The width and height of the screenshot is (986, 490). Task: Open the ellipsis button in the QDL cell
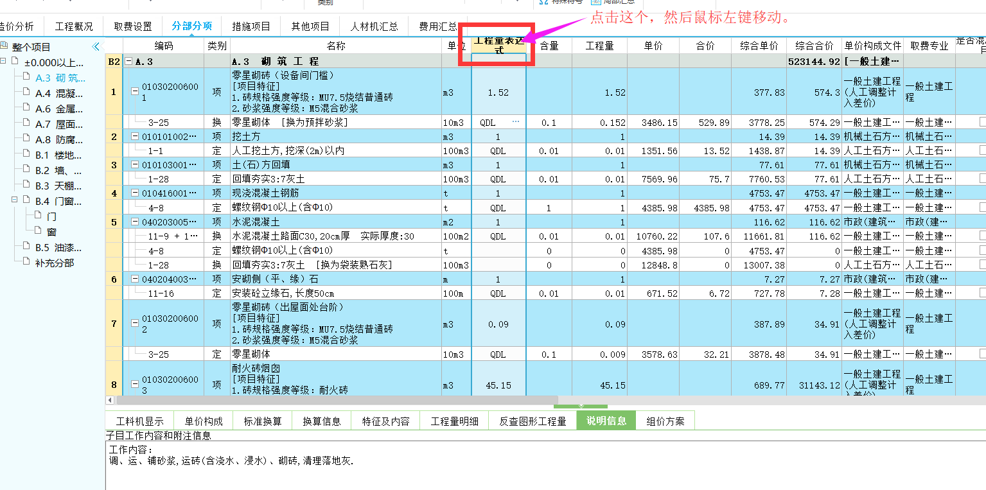click(x=516, y=122)
